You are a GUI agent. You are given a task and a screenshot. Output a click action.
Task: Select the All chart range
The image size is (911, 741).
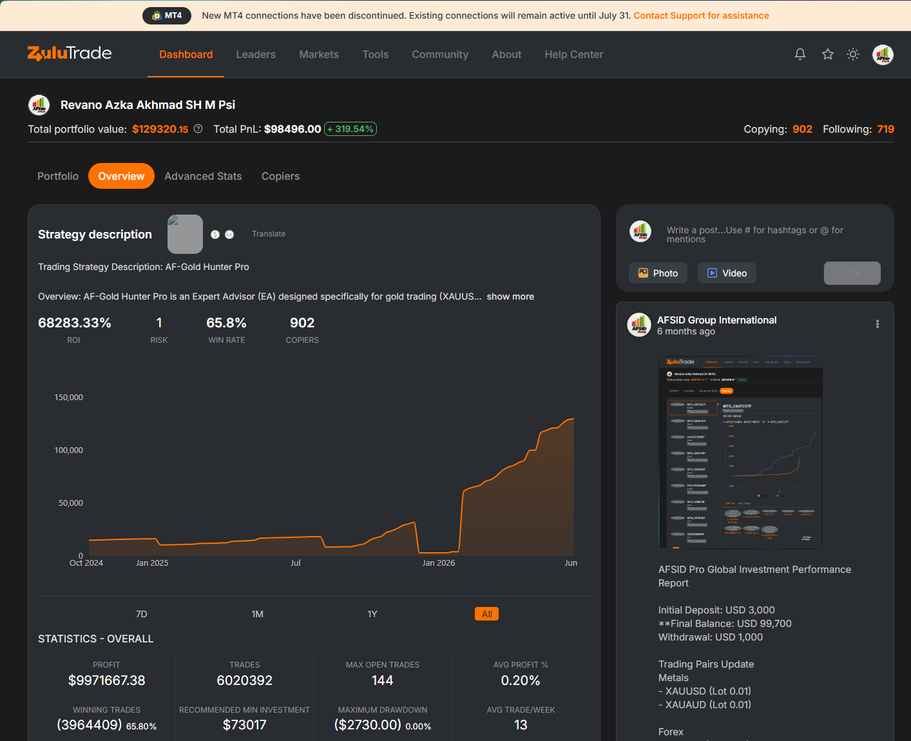pos(486,614)
